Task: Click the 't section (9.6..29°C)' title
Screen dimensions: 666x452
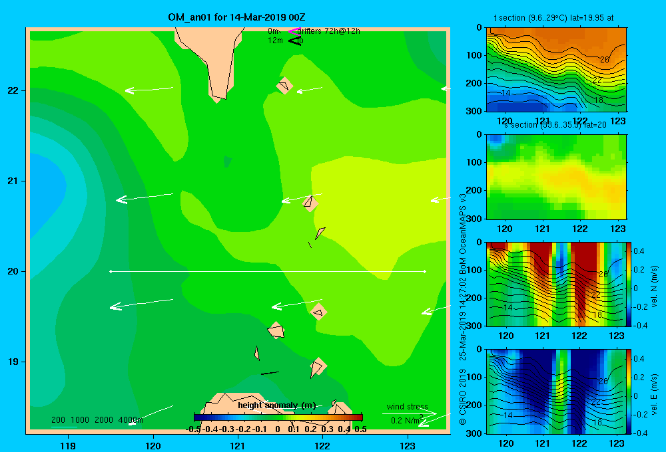Action: point(554,18)
